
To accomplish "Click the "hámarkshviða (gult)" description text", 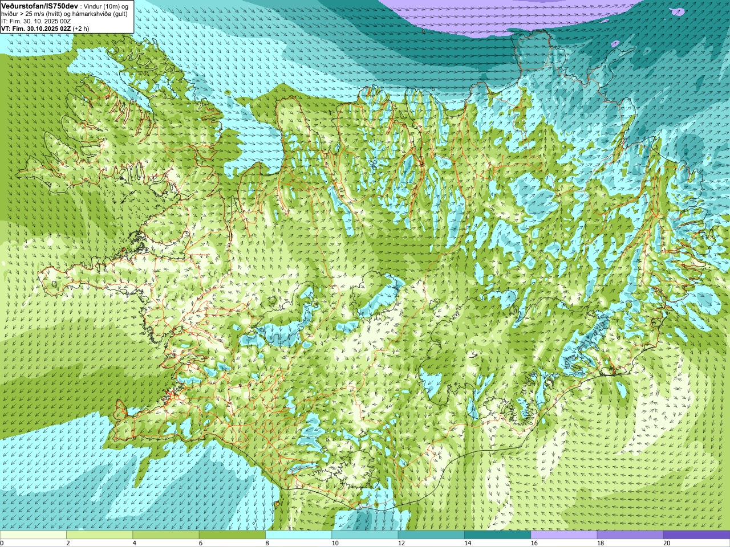I will click(100, 13).
